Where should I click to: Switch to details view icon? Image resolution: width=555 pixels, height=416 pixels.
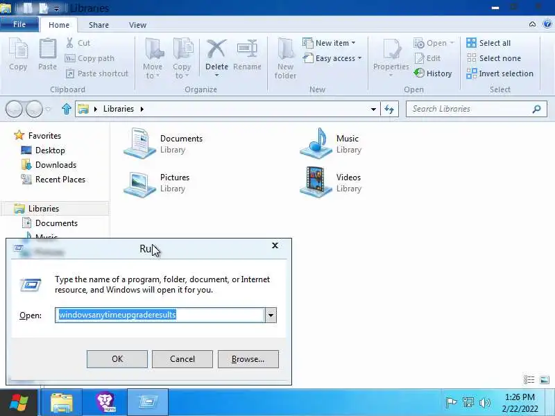point(529,380)
